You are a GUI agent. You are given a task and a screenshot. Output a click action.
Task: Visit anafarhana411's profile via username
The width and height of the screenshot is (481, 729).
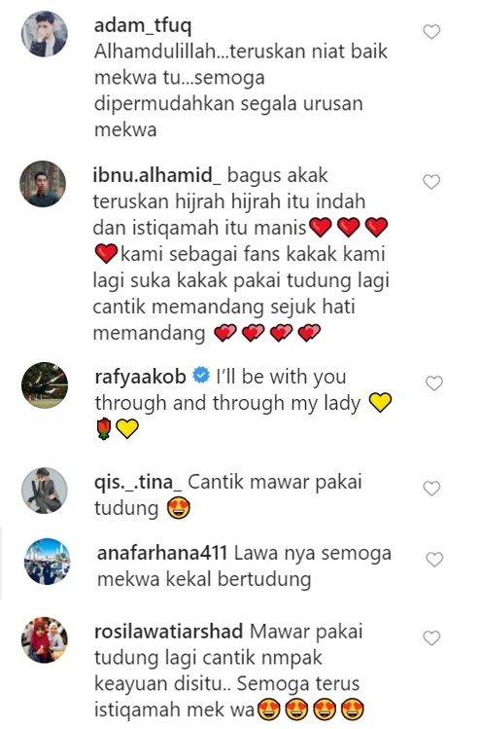(x=162, y=553)
